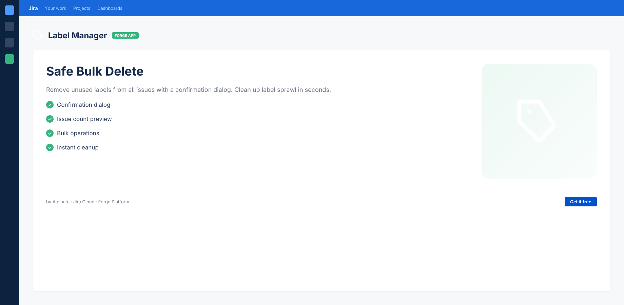
Task: Click the green check beside Issue count preview
Action: (50, 119)
